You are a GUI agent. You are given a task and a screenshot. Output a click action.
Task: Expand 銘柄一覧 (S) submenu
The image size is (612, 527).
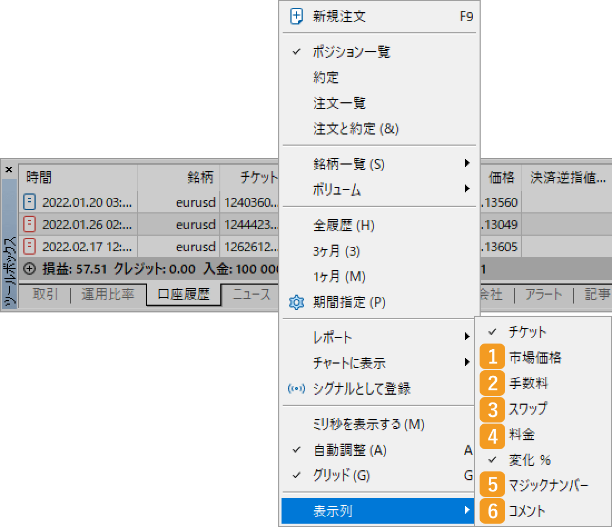click(x=379, y=164)
